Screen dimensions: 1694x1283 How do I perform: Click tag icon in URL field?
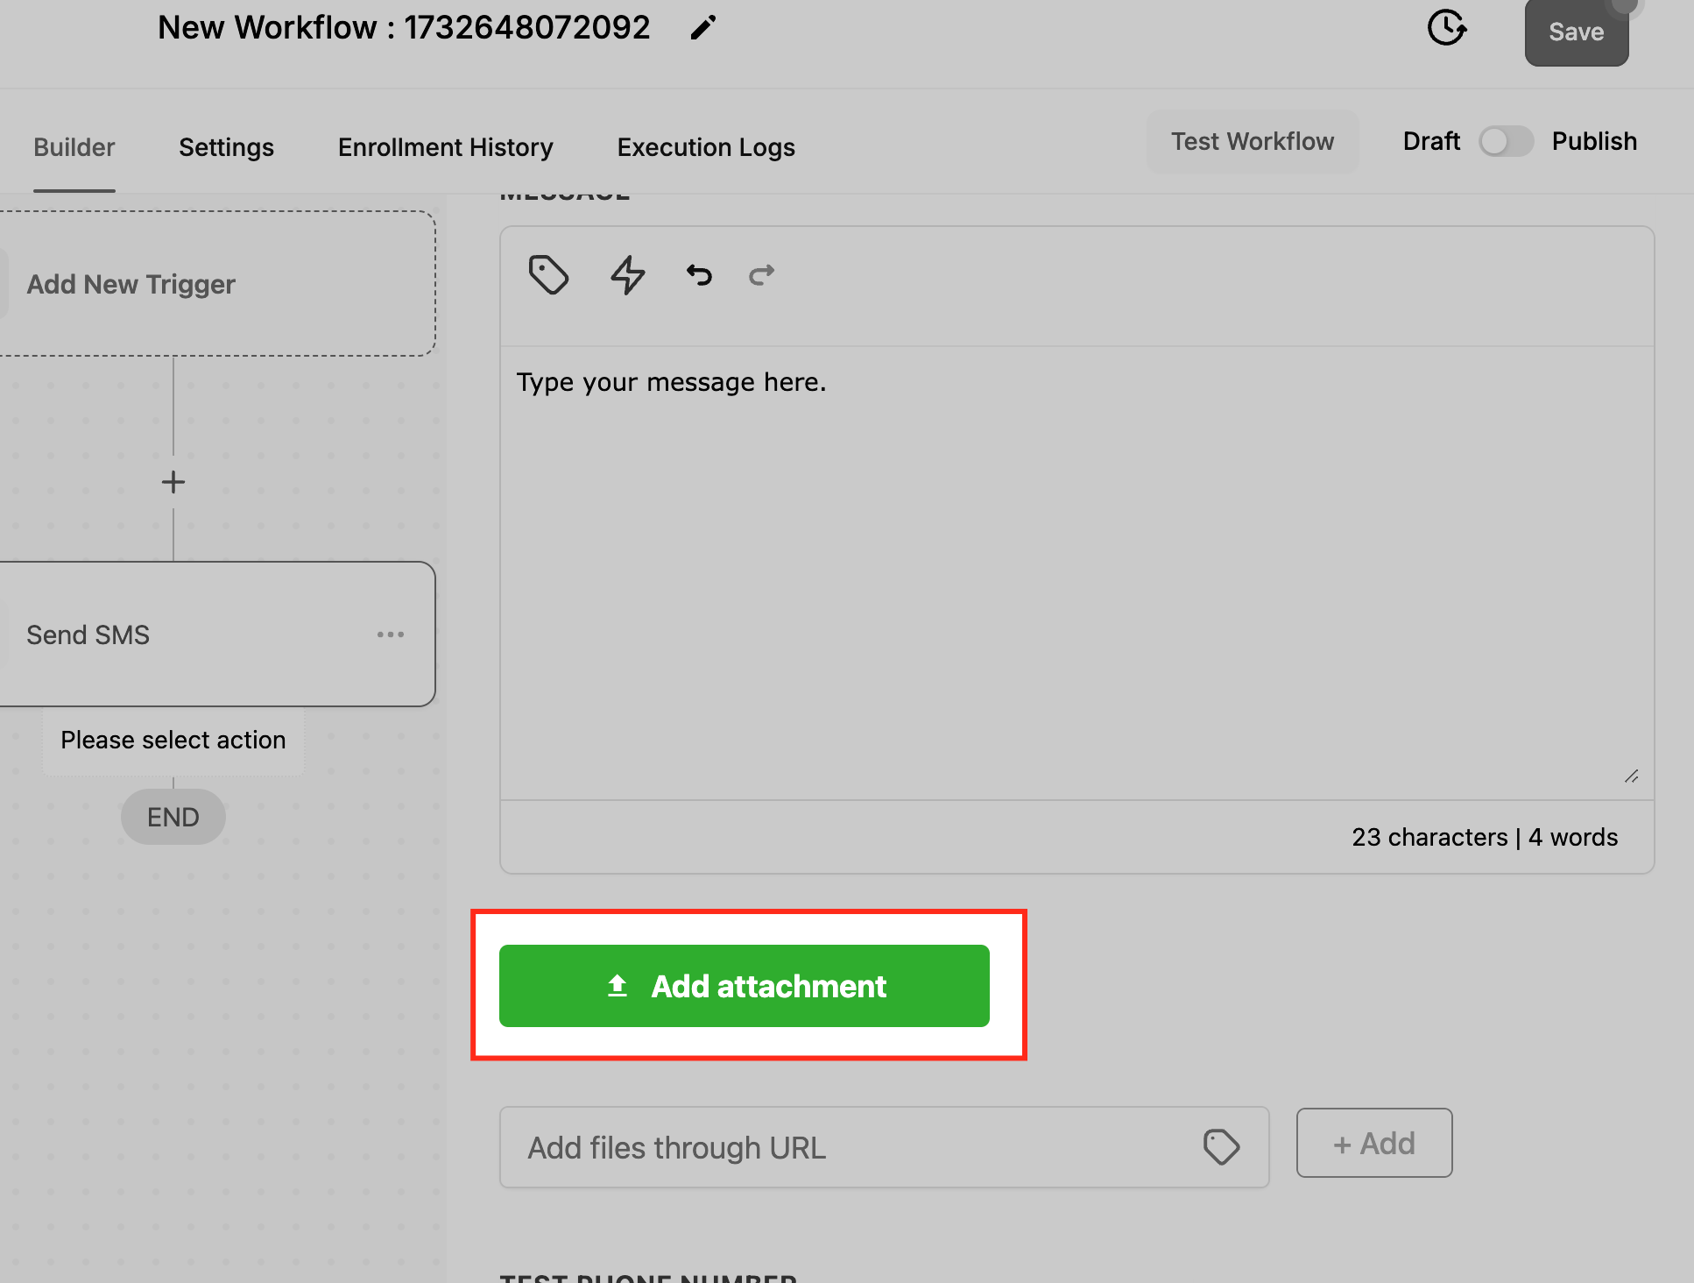click(1221, 1146)
